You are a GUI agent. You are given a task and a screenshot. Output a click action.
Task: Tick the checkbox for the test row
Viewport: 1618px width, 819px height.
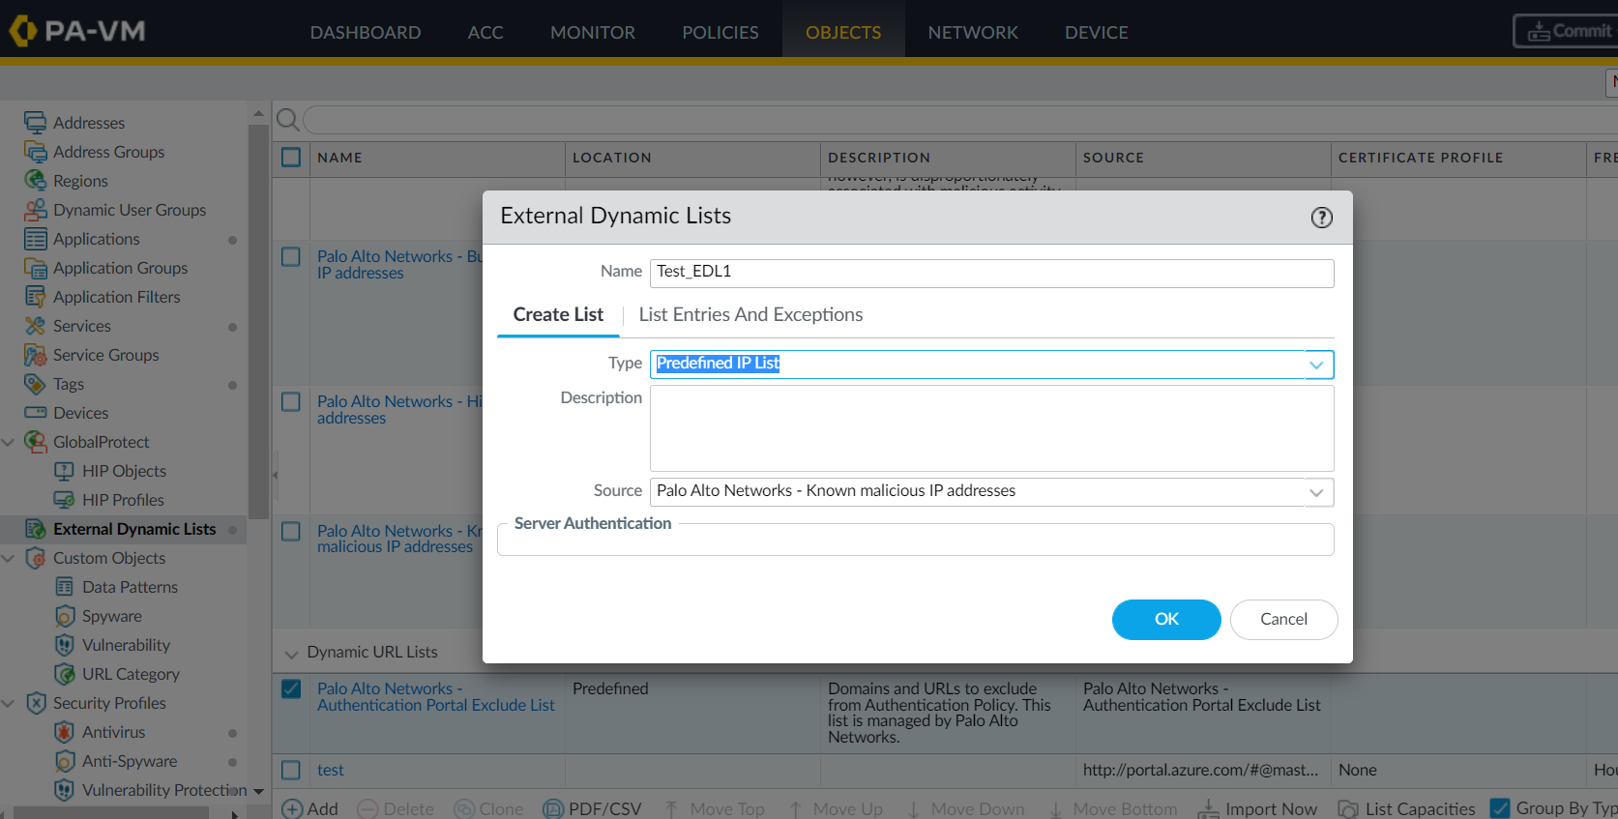[291, 771]
